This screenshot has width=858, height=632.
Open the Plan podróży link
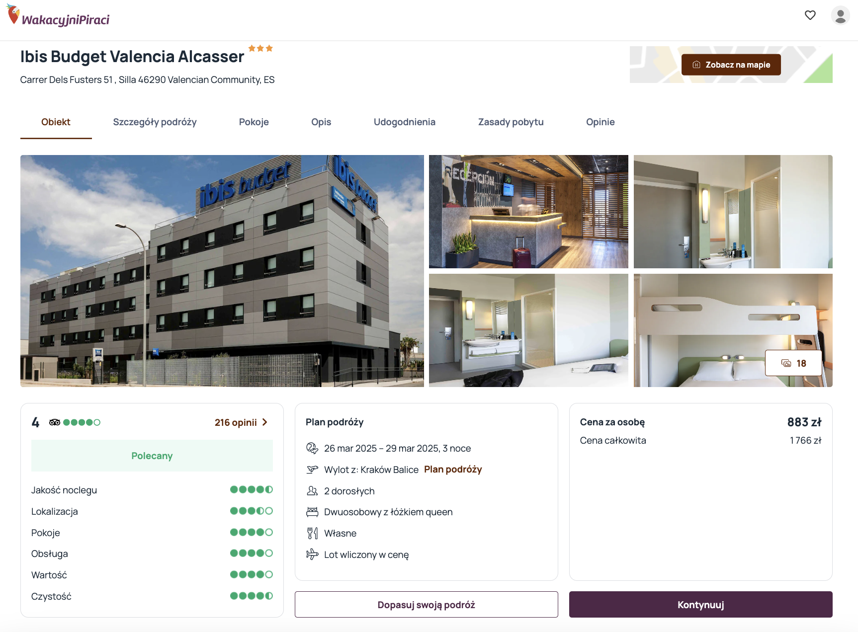point(453,470)
